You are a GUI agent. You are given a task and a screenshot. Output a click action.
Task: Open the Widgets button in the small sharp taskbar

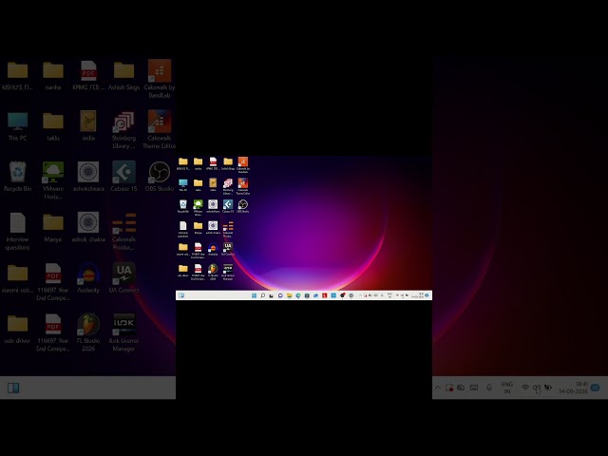(181, 295)
